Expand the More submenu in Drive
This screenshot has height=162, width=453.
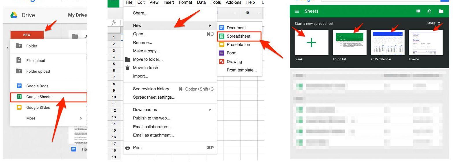[x=48, y=118]
